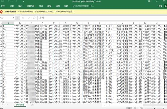
Task: Click the formula bar Cancel (X) icon
Action: 23,18
